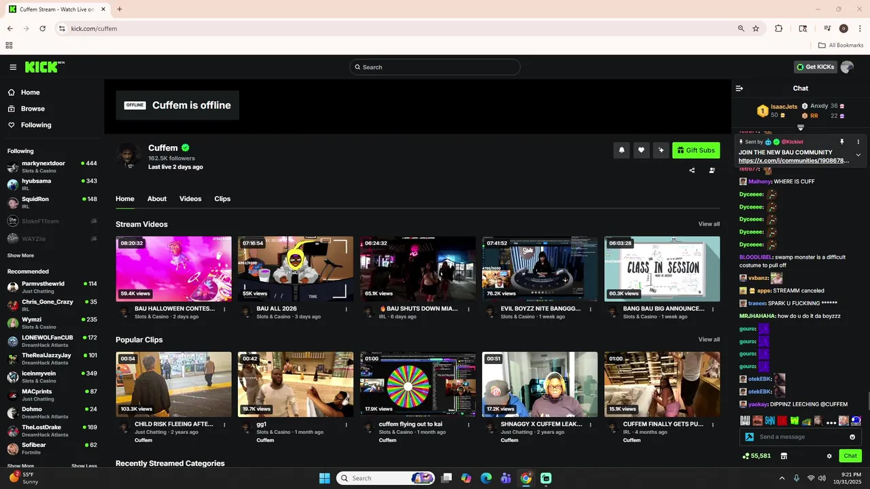The width and height of the screenshot is (870, 489).
Task: Click the KICK logo
Action: click(44, 67)
